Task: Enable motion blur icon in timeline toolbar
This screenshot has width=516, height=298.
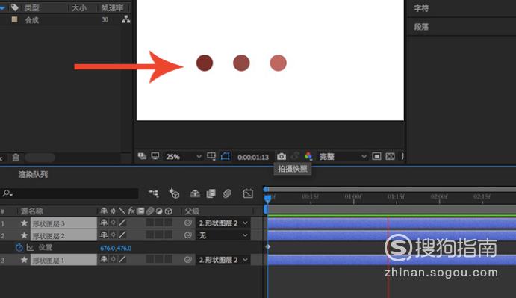Action: (x=227, y=193)
